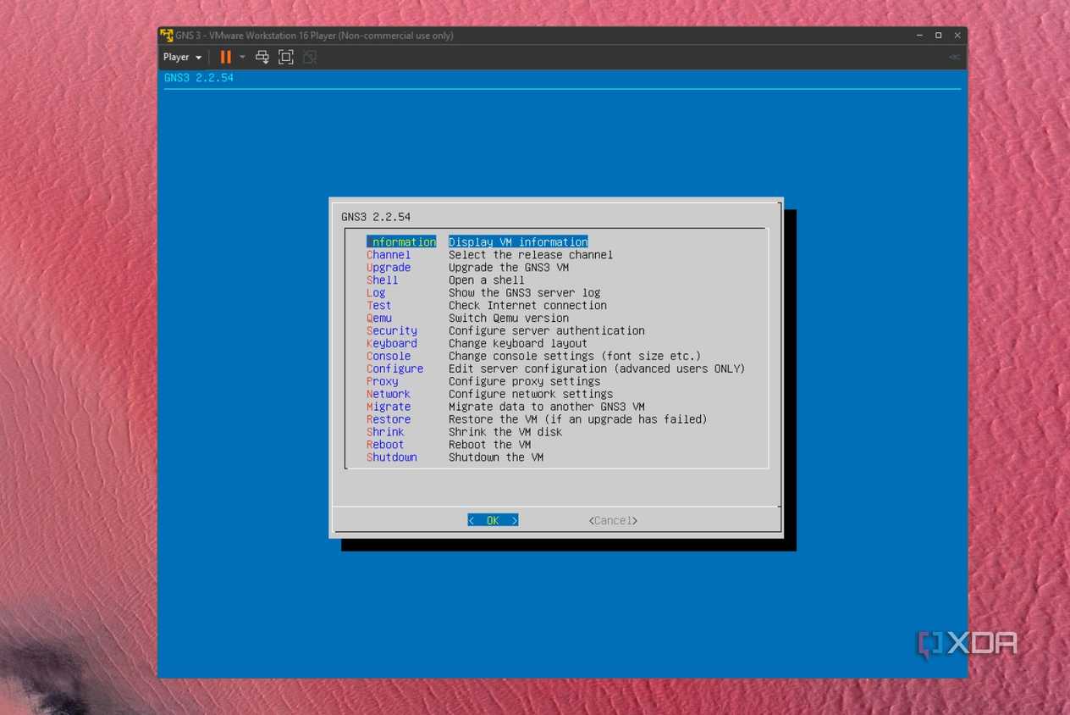This screenshot has width=1070, height=715.
Task: Collapse the toolbar with the double-chevron icon
Action: pos(954,57)
